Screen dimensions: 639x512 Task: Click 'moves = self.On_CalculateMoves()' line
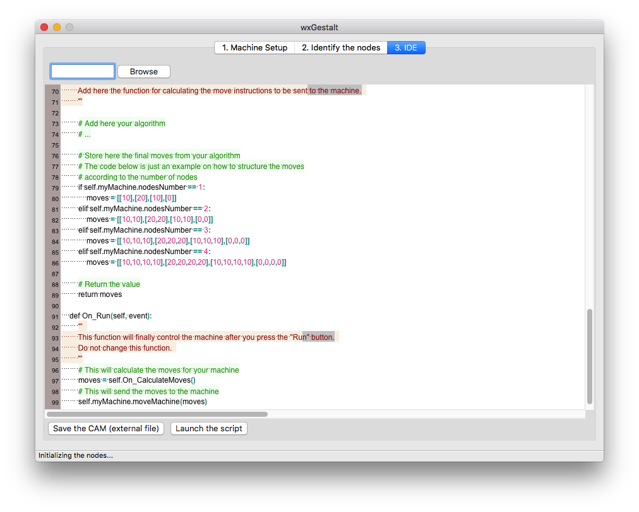[x=137, y=380]
